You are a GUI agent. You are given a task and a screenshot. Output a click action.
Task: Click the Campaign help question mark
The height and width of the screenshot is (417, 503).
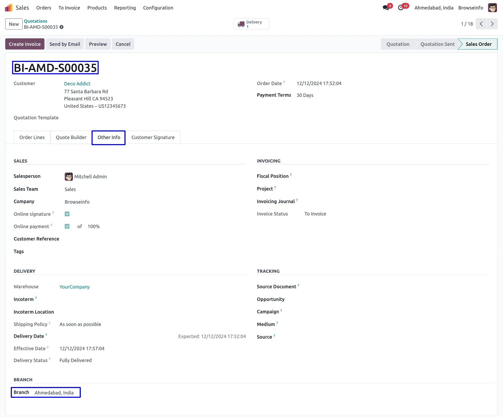[281, 310]
